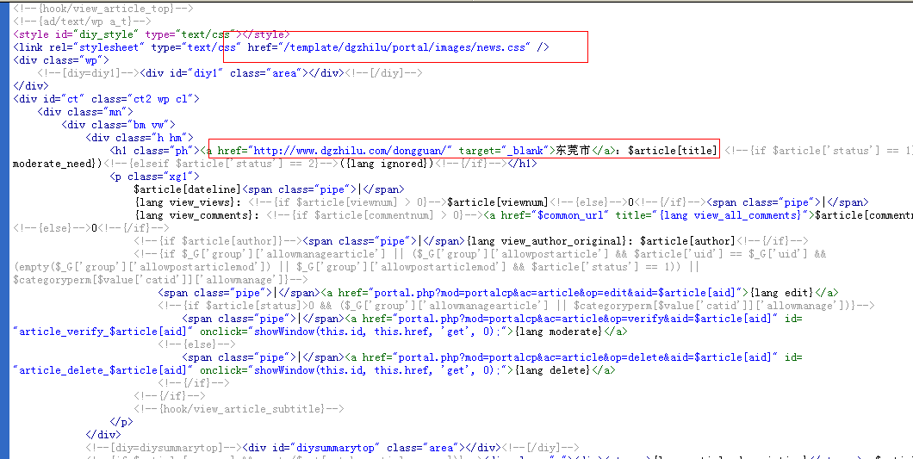
Task: Click the {lang moderate} text
Action: 557,332
